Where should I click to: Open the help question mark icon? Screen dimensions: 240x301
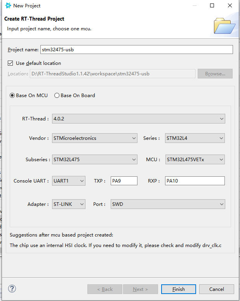(x=12, y=289)
